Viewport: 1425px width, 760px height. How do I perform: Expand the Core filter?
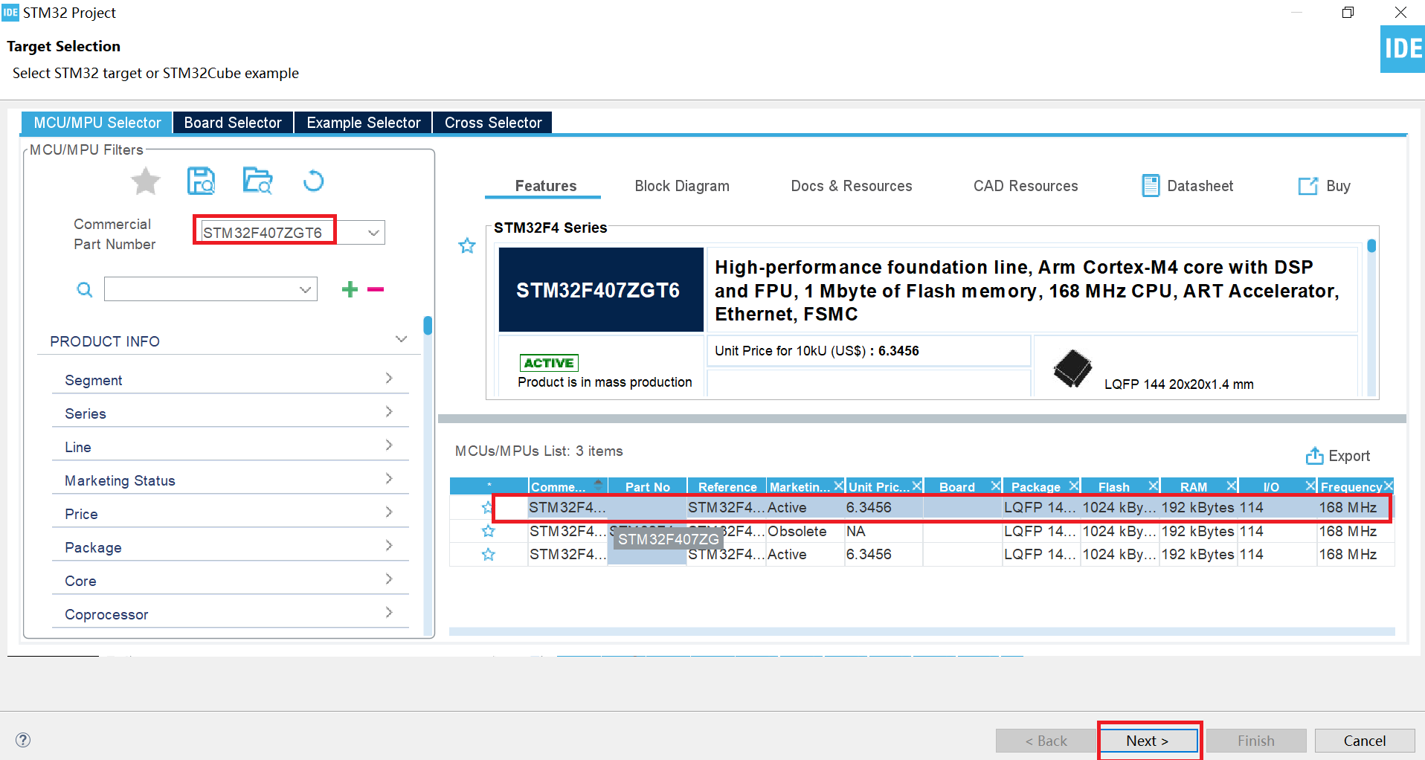[389, 579]
